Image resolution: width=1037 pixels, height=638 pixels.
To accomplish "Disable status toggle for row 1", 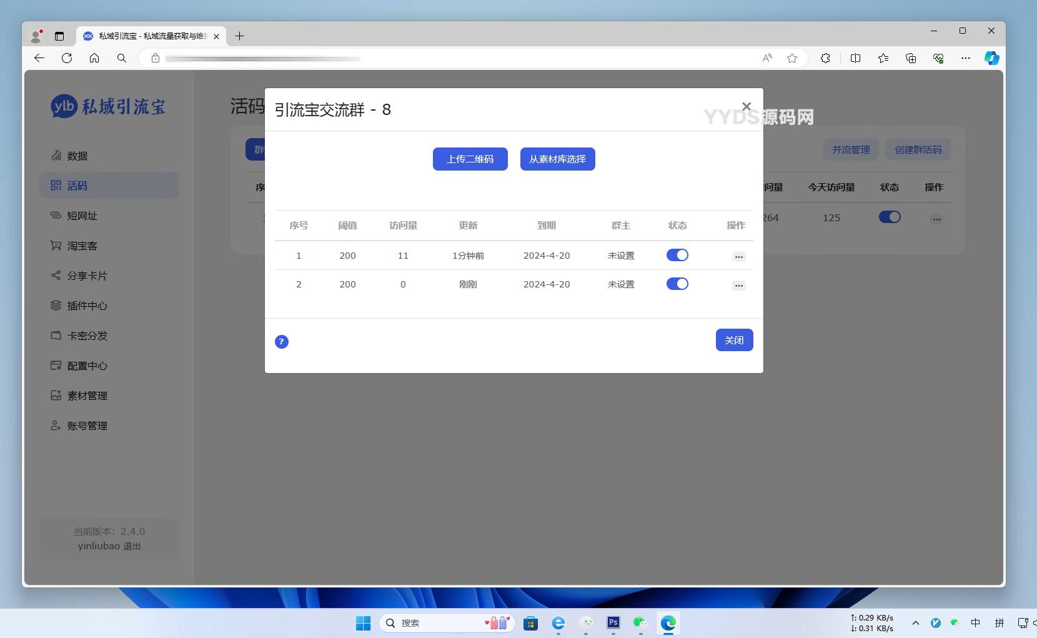I will [x=677, y=255].
